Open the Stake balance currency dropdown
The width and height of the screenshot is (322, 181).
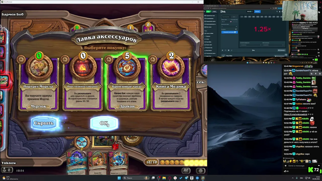coord(250,12)
